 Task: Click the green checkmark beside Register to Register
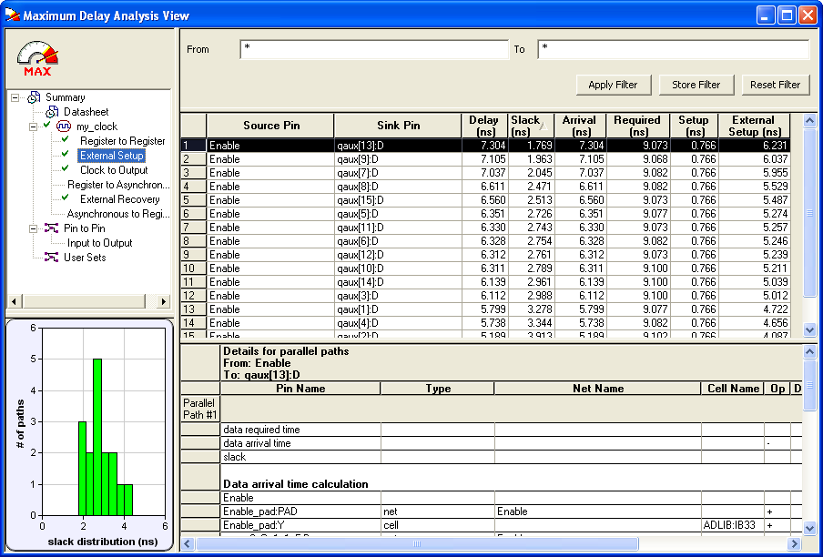(65, 140)
